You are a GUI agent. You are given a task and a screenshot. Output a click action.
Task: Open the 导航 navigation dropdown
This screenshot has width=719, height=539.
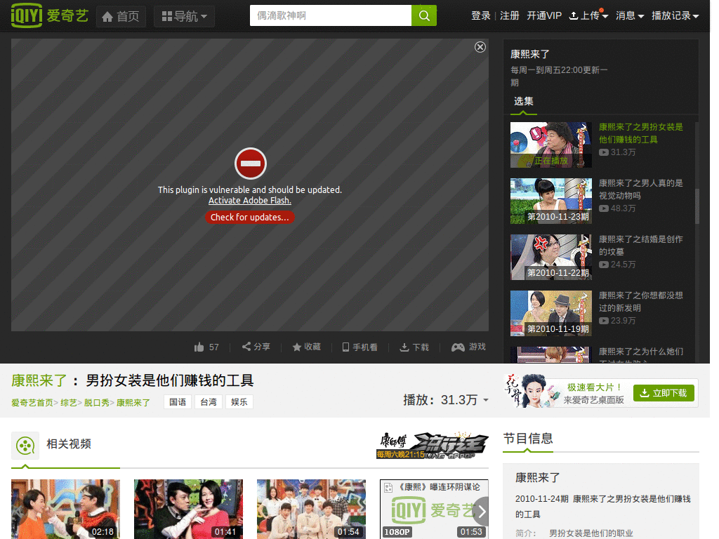[185, 17]
